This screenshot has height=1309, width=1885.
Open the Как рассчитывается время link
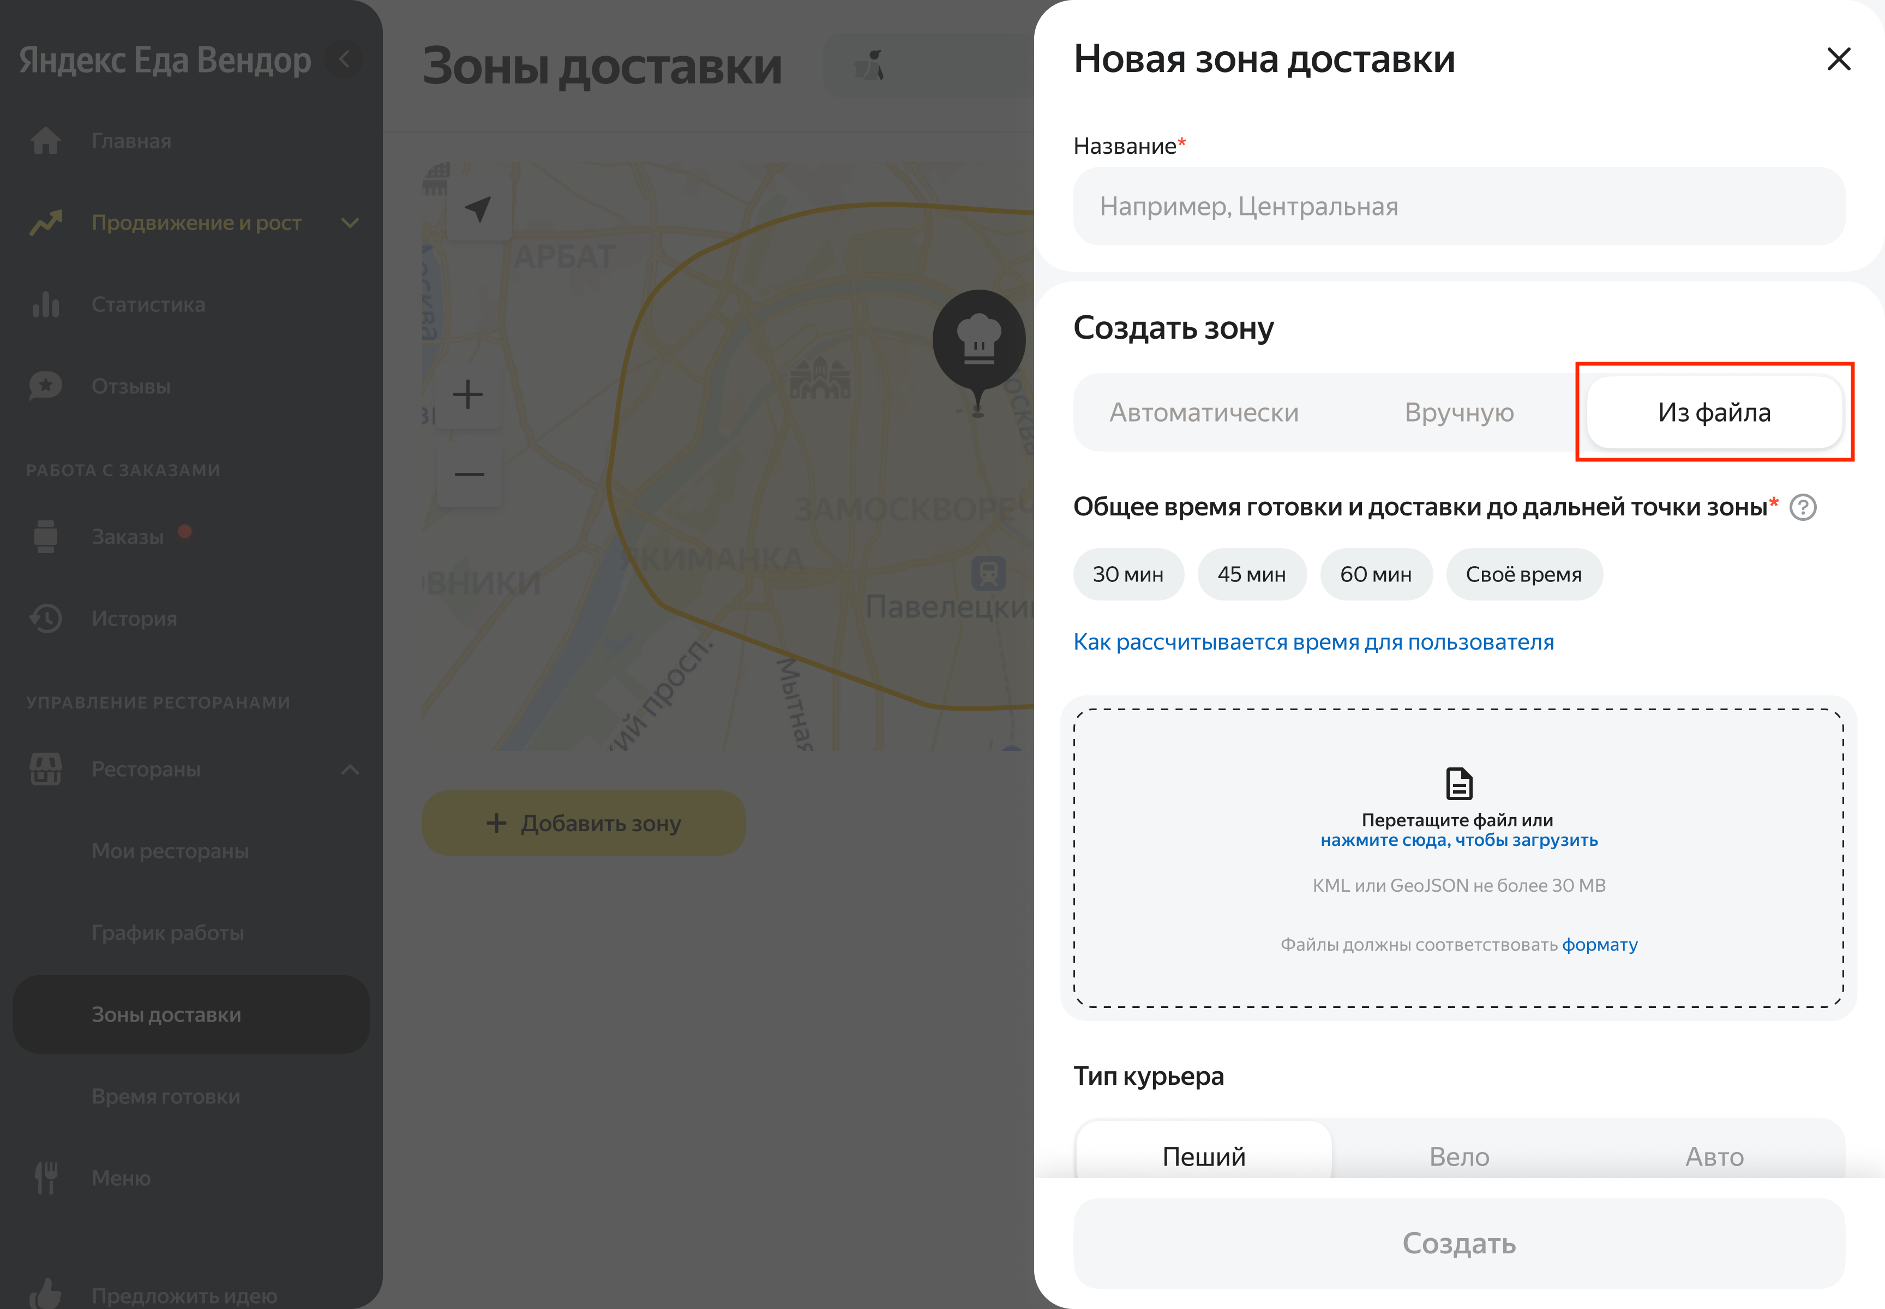click(x=1313, y=642)
